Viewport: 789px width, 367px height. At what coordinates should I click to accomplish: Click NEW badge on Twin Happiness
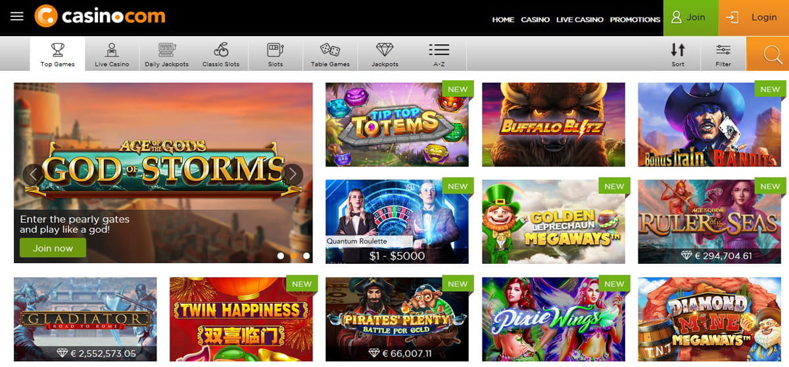pyautogui.click(x=302, y=284)
